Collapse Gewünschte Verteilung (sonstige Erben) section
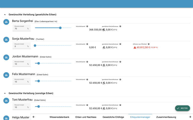 [5, 93]
